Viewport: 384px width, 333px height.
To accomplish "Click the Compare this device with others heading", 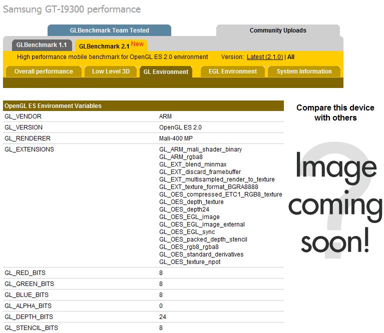I will (335, 112).
